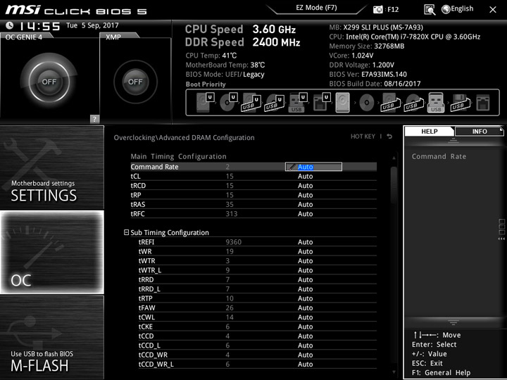Set the tWR Auto value field
The image size is (507, 380).
coord(305,251)
